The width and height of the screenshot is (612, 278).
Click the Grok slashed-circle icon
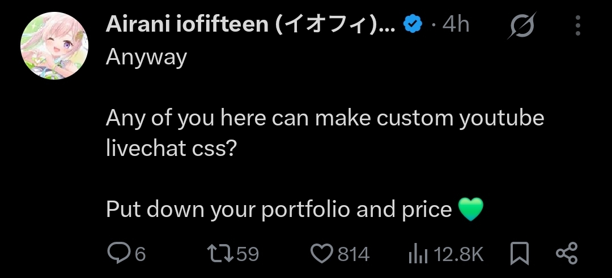click(x=519, y=27)
